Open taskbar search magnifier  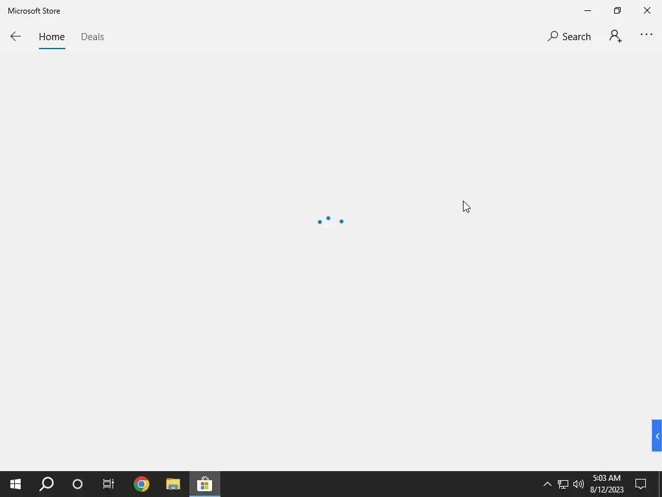(47, 484)
